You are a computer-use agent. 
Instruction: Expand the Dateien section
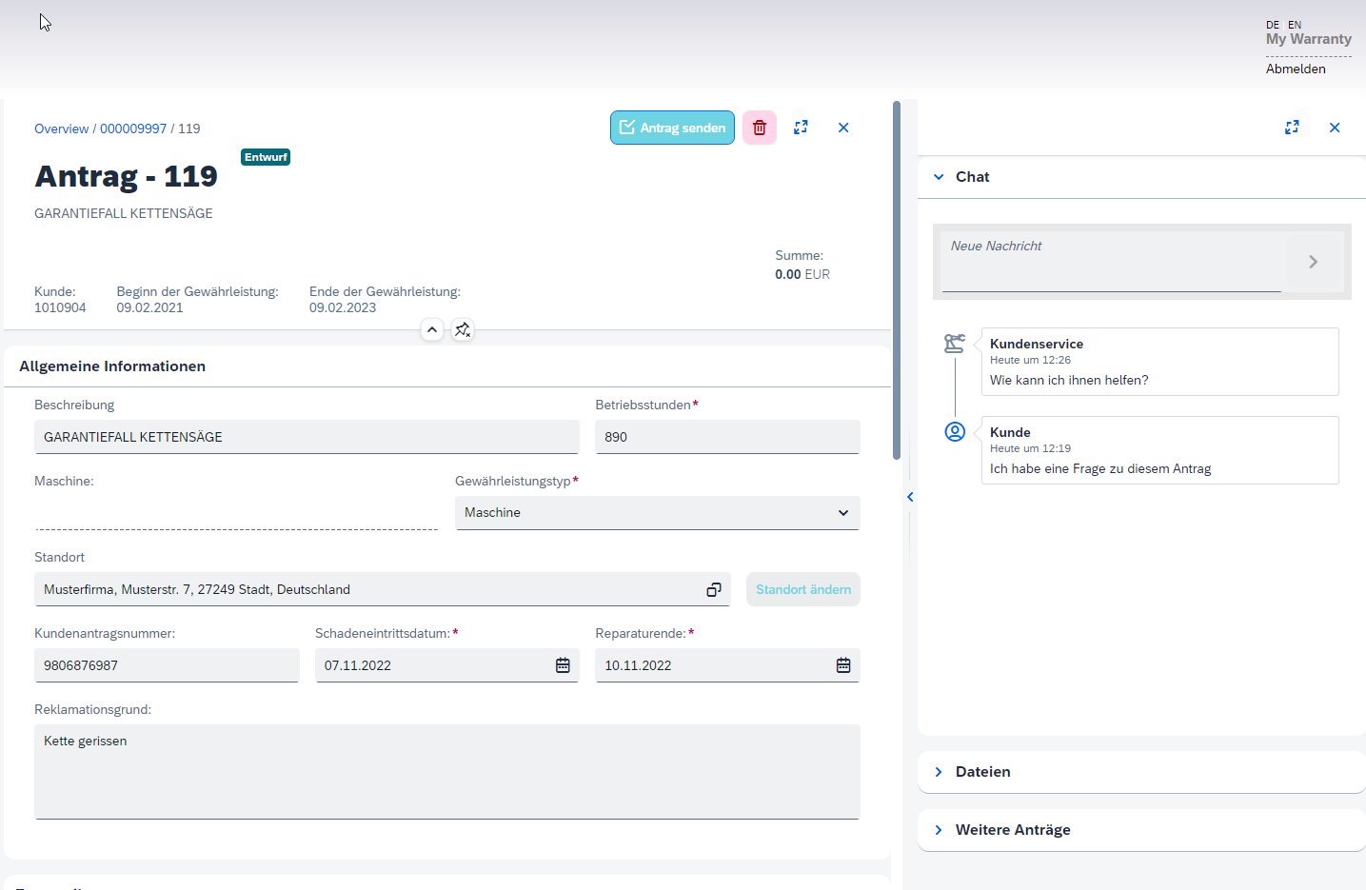(939, 772)
